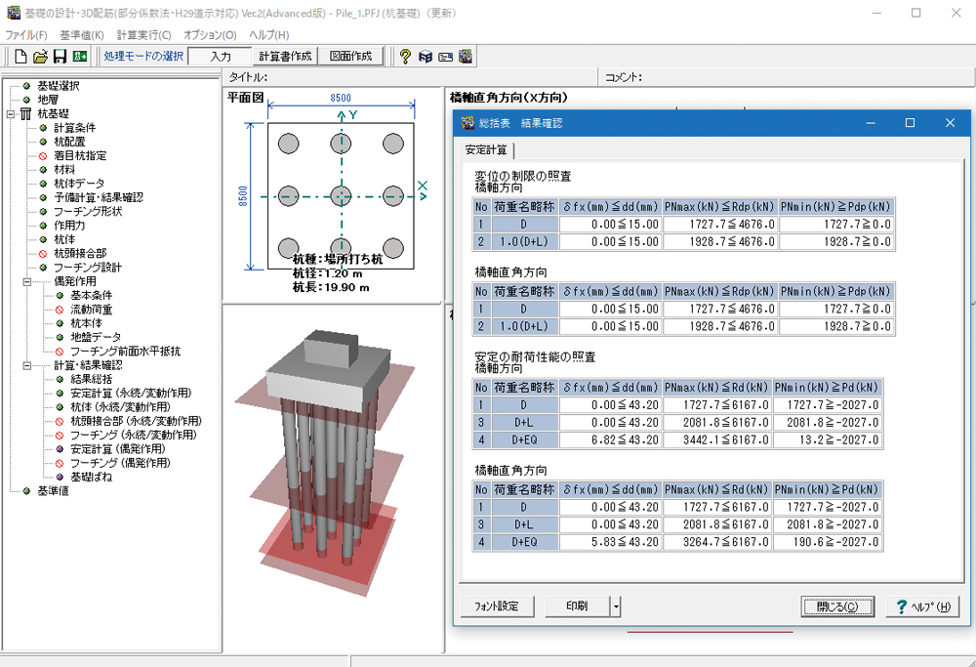This screenshot has width=976, height=667.
Task: Select 材料 in the tree
Action: click(x=64, y=169)
